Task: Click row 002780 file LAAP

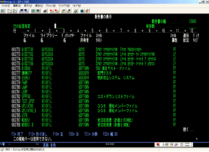Action: [x=25, y=87]
